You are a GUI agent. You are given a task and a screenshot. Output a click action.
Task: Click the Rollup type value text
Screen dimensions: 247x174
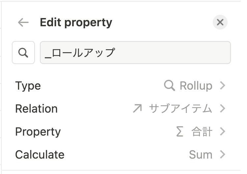point(196,86)
